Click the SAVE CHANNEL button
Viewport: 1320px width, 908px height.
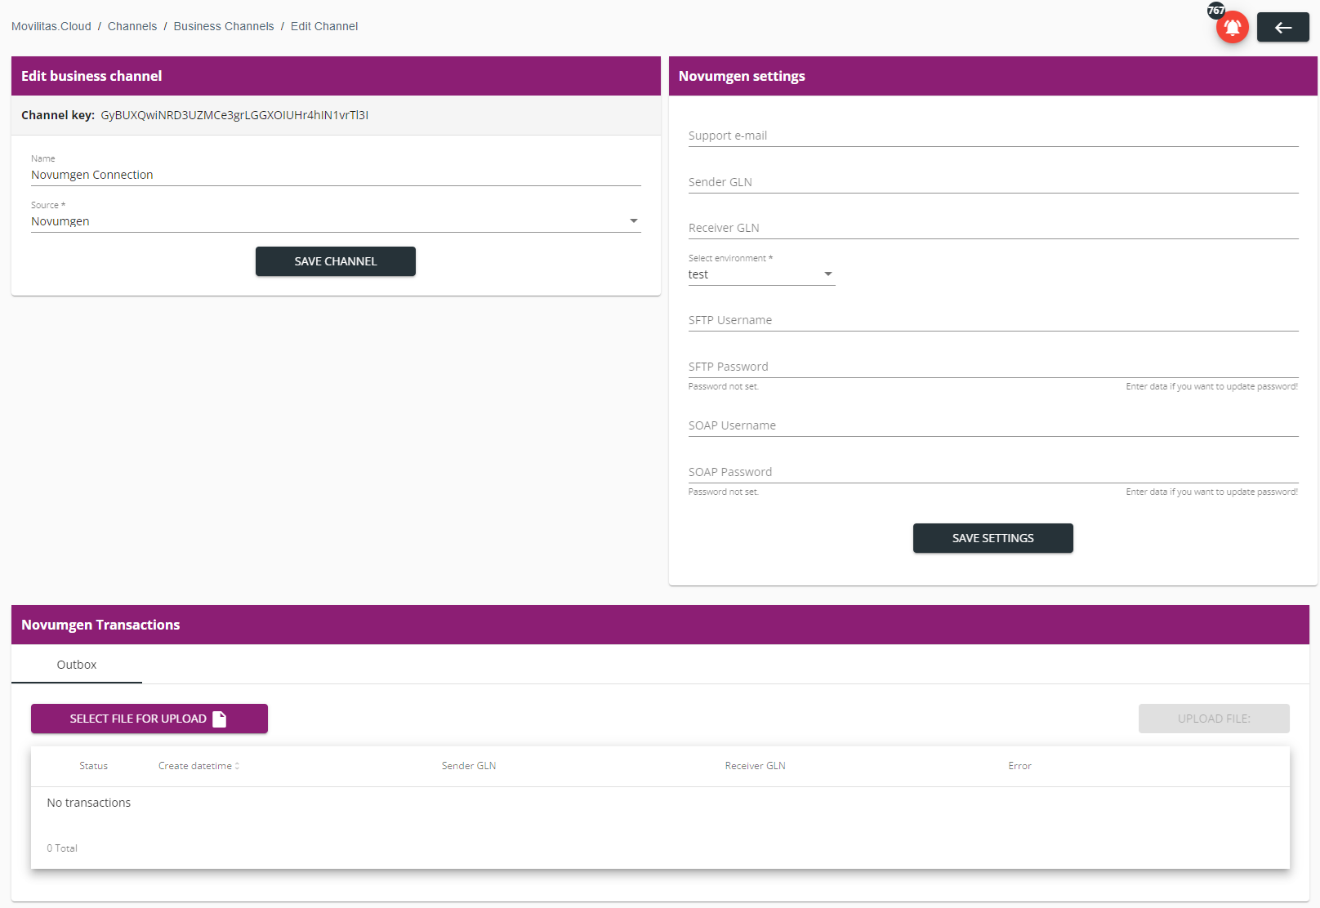(336, 261)
